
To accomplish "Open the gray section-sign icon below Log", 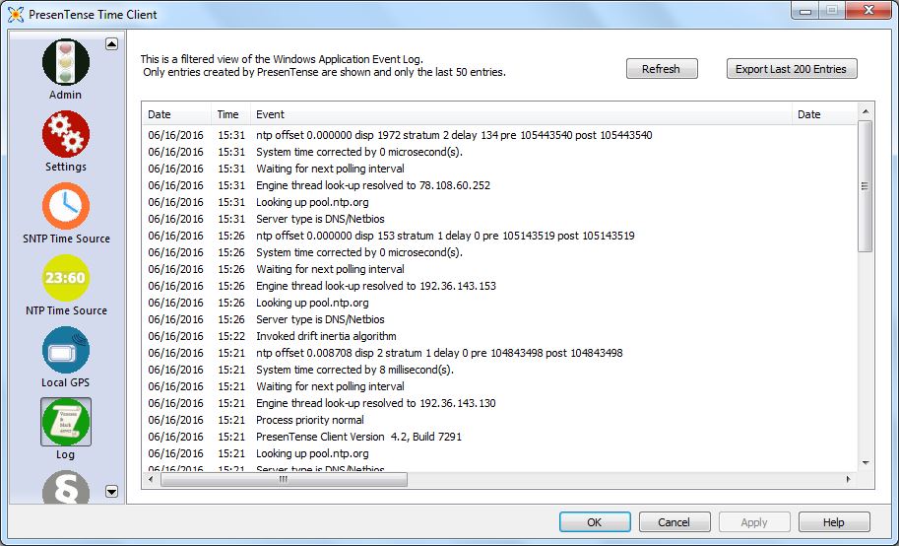I will tap(66, 488).
